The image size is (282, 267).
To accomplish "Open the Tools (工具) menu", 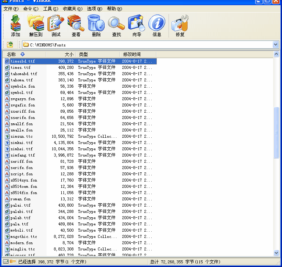I will pyautogui.click(x=51, y=9).
